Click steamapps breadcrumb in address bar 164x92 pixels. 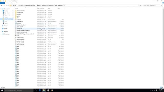coord(44,6)
